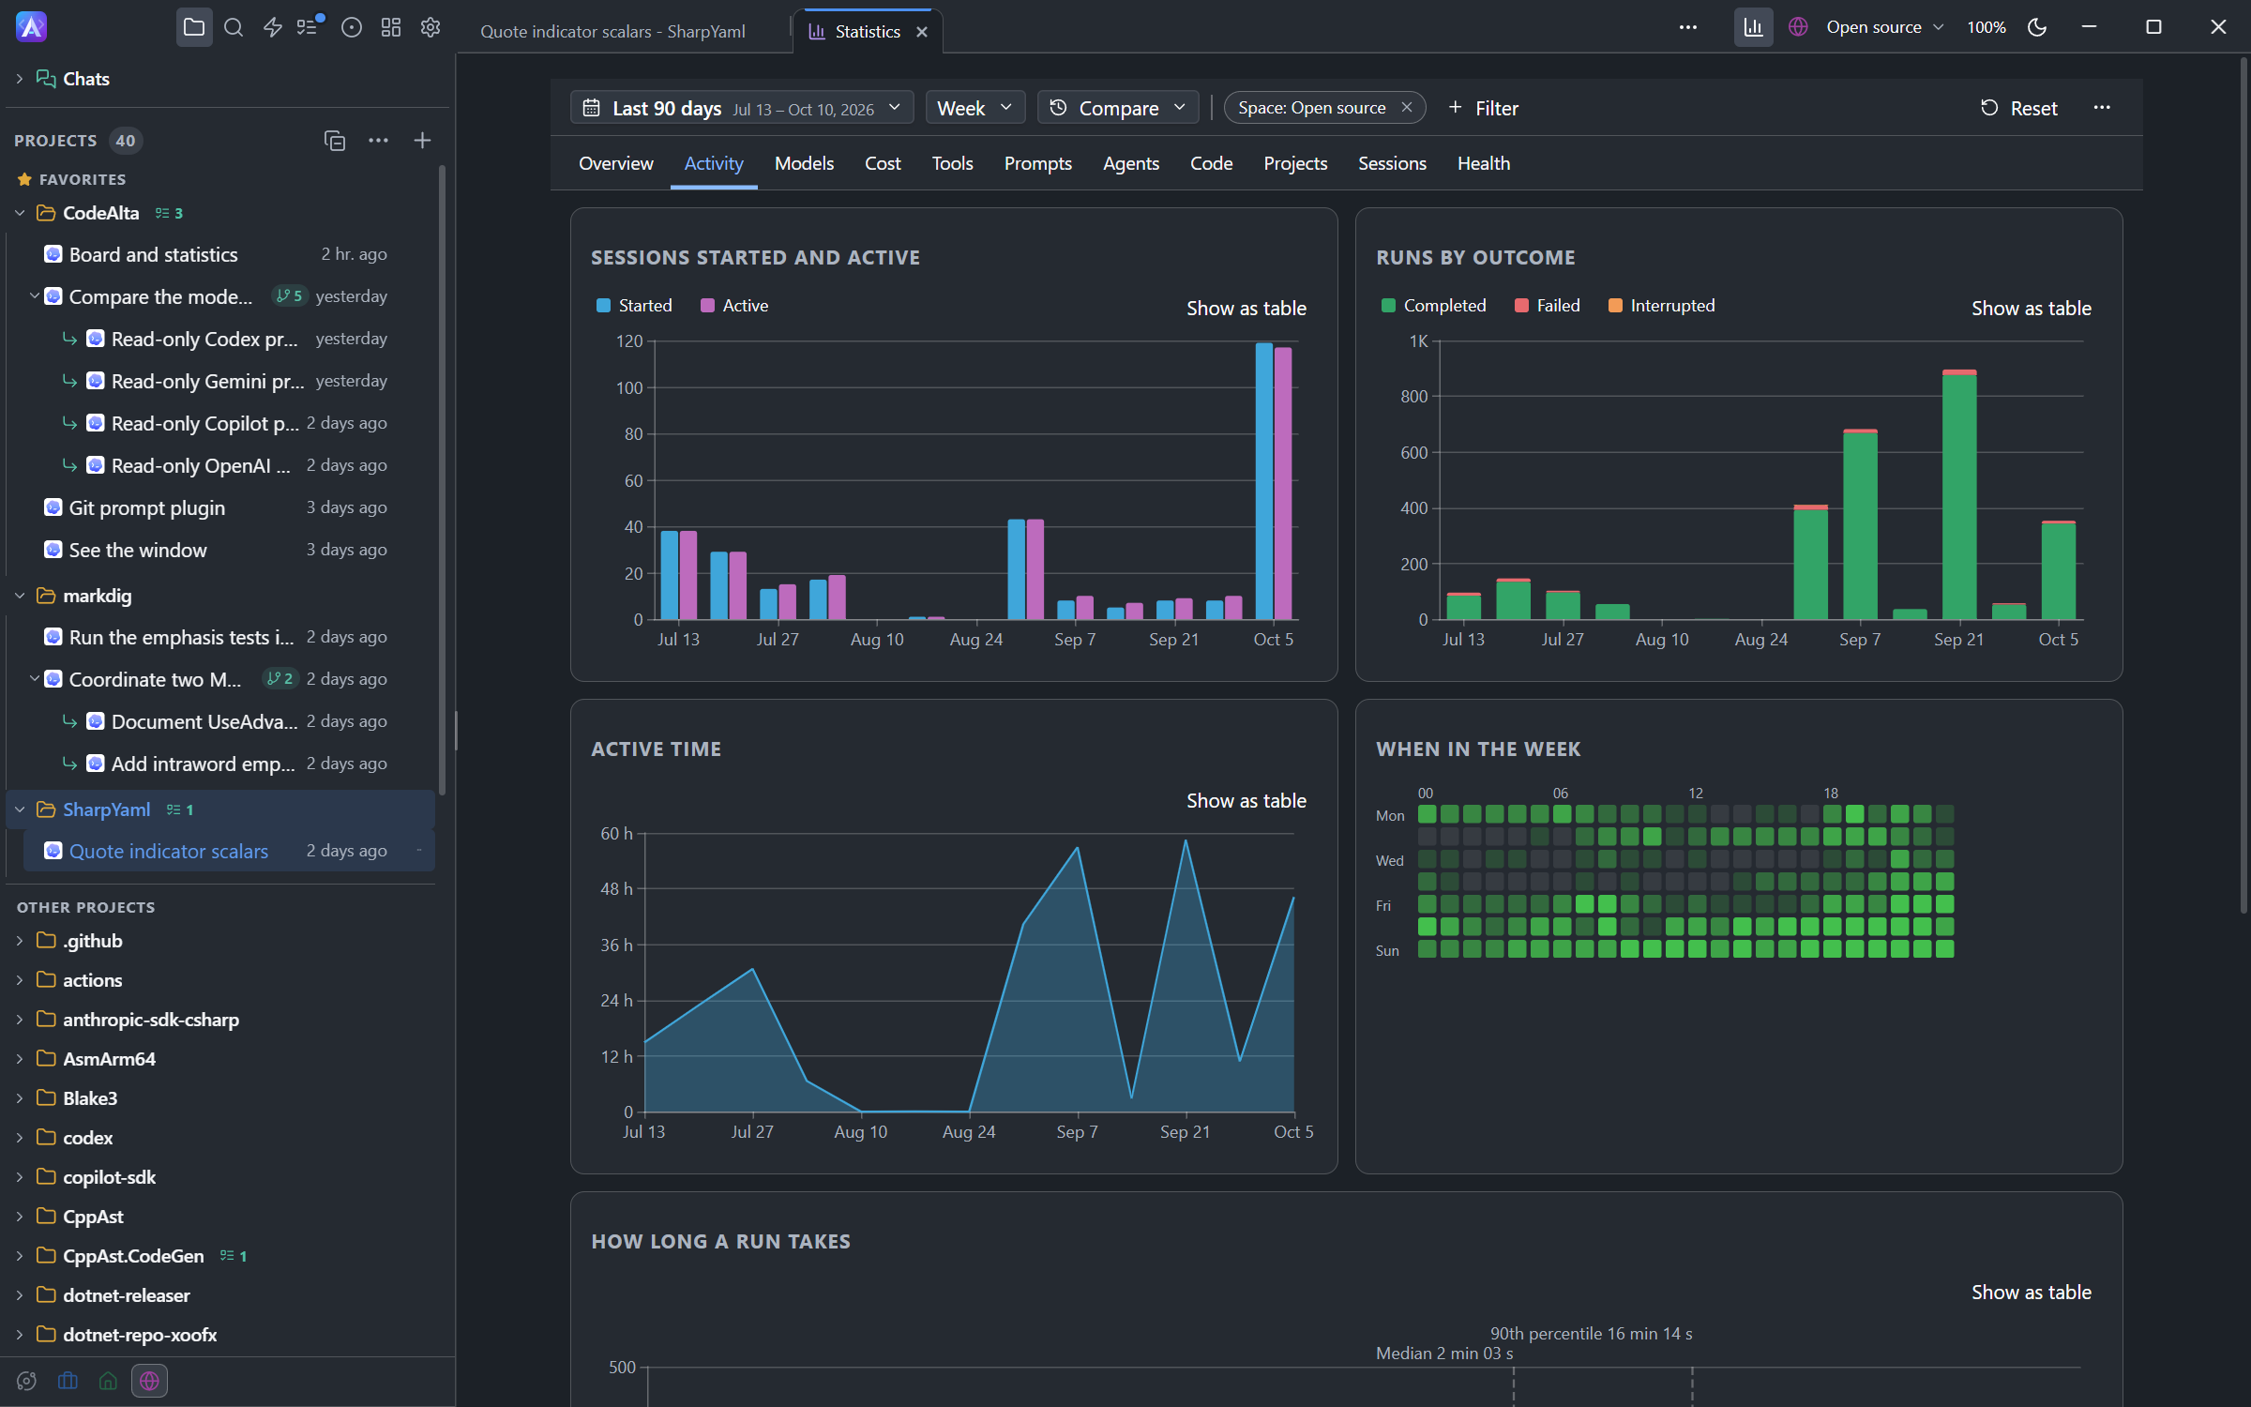Screen dimensions: 2251x1407
Task: Switch to the Health tab
Action: click(x=1483, y=163)
